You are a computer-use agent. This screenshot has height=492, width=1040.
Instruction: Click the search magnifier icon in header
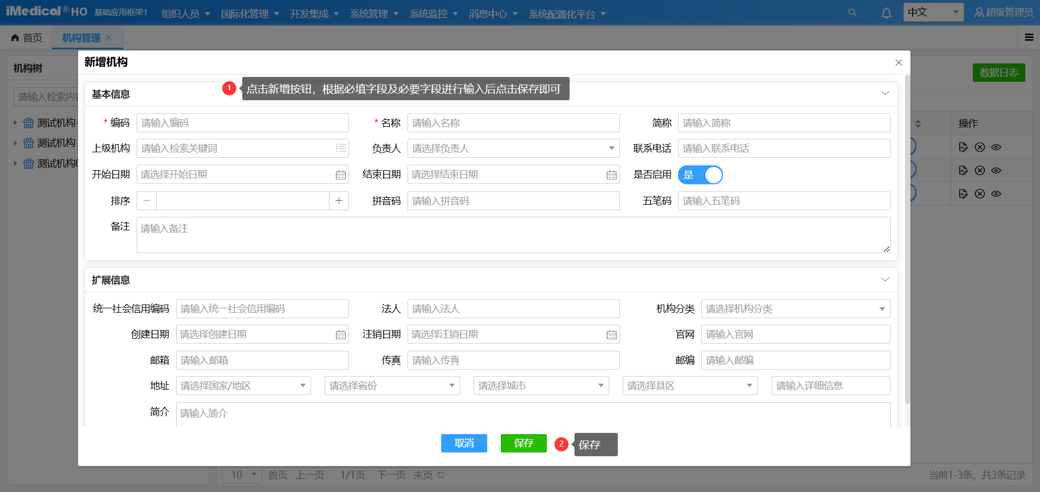click(x=852, y=12)
